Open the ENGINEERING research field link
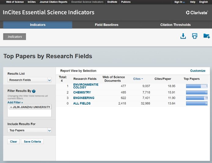 click(x=84, y=98)
